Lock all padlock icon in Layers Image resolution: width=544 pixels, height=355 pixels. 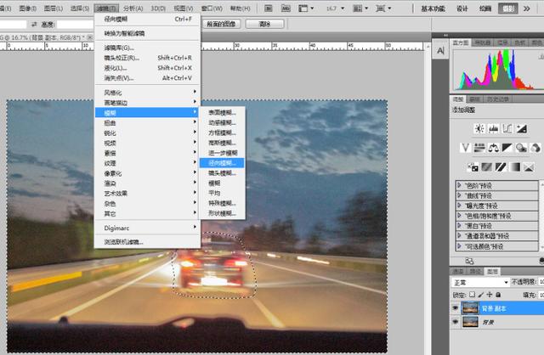(x=498, y=295)
